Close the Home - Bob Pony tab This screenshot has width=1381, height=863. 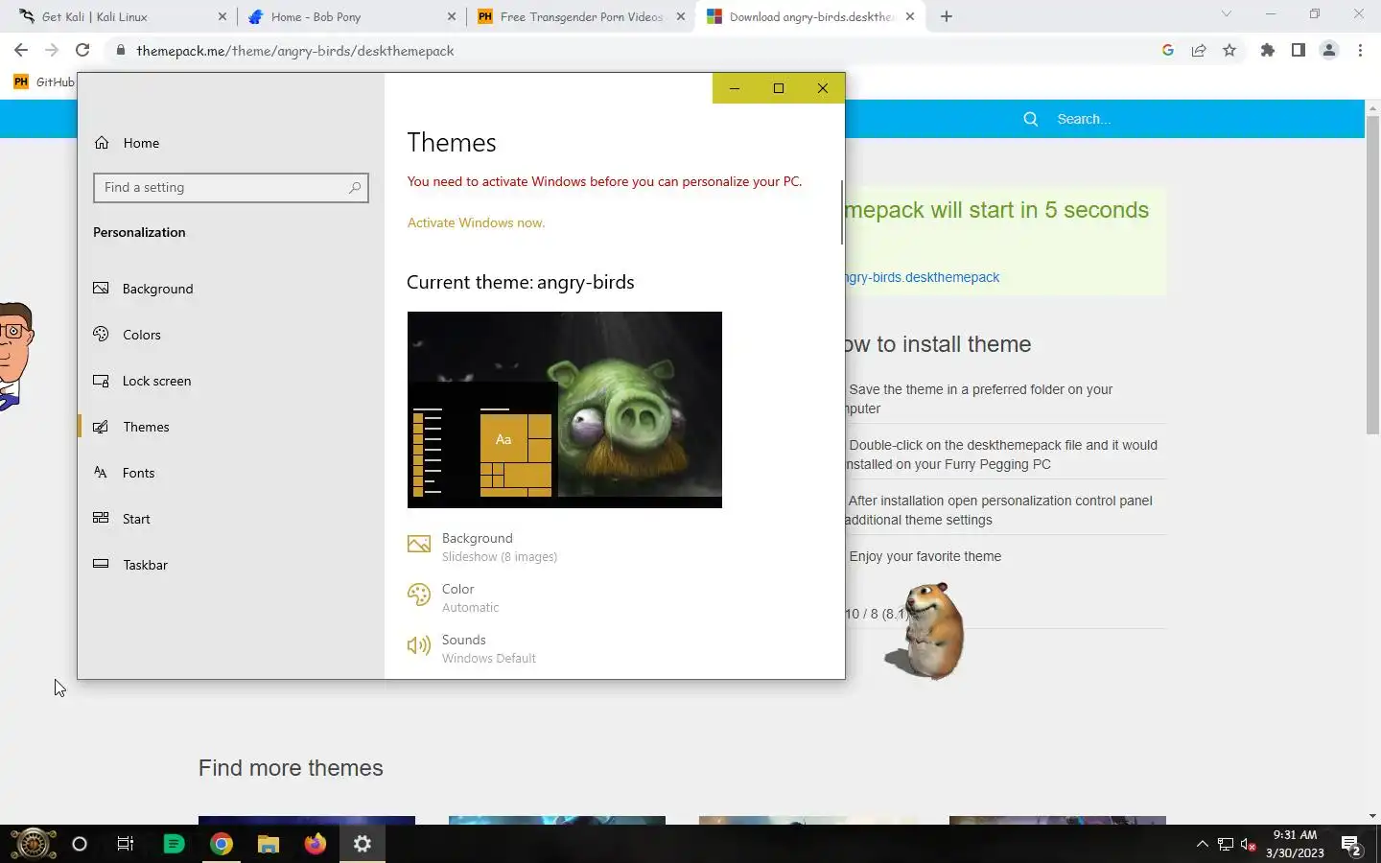point(452,16)
